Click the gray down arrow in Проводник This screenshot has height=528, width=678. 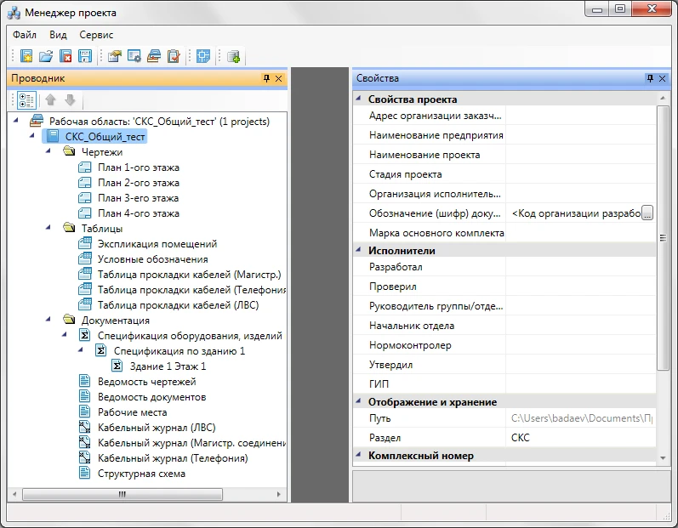[x=70, y=100]
